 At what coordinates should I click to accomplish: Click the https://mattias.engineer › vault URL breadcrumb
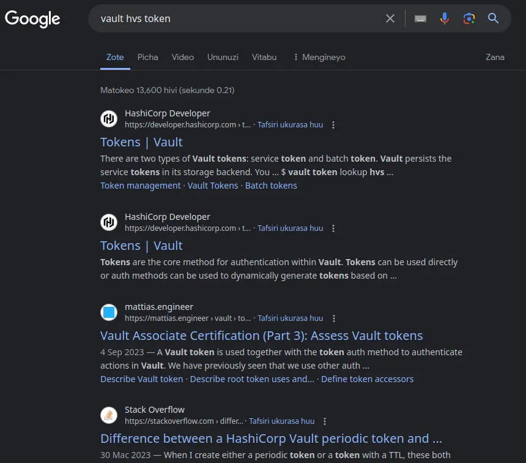click(x=188, y=318)
